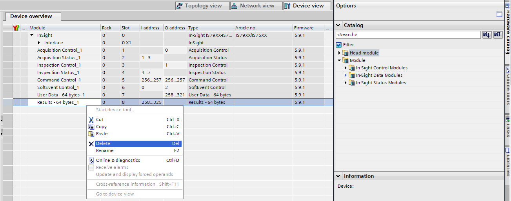This screenshot has width=511, height=201.
Task: Click the Paste clipboard icon in context menu
Action: (91, 134)
